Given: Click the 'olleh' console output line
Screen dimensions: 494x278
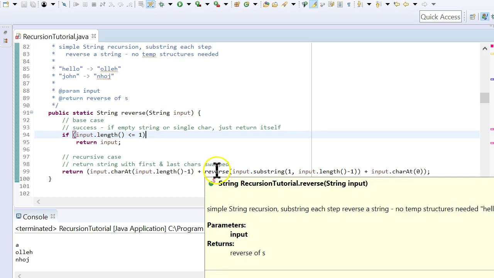Looking at the screenshot, I should 24,252.
